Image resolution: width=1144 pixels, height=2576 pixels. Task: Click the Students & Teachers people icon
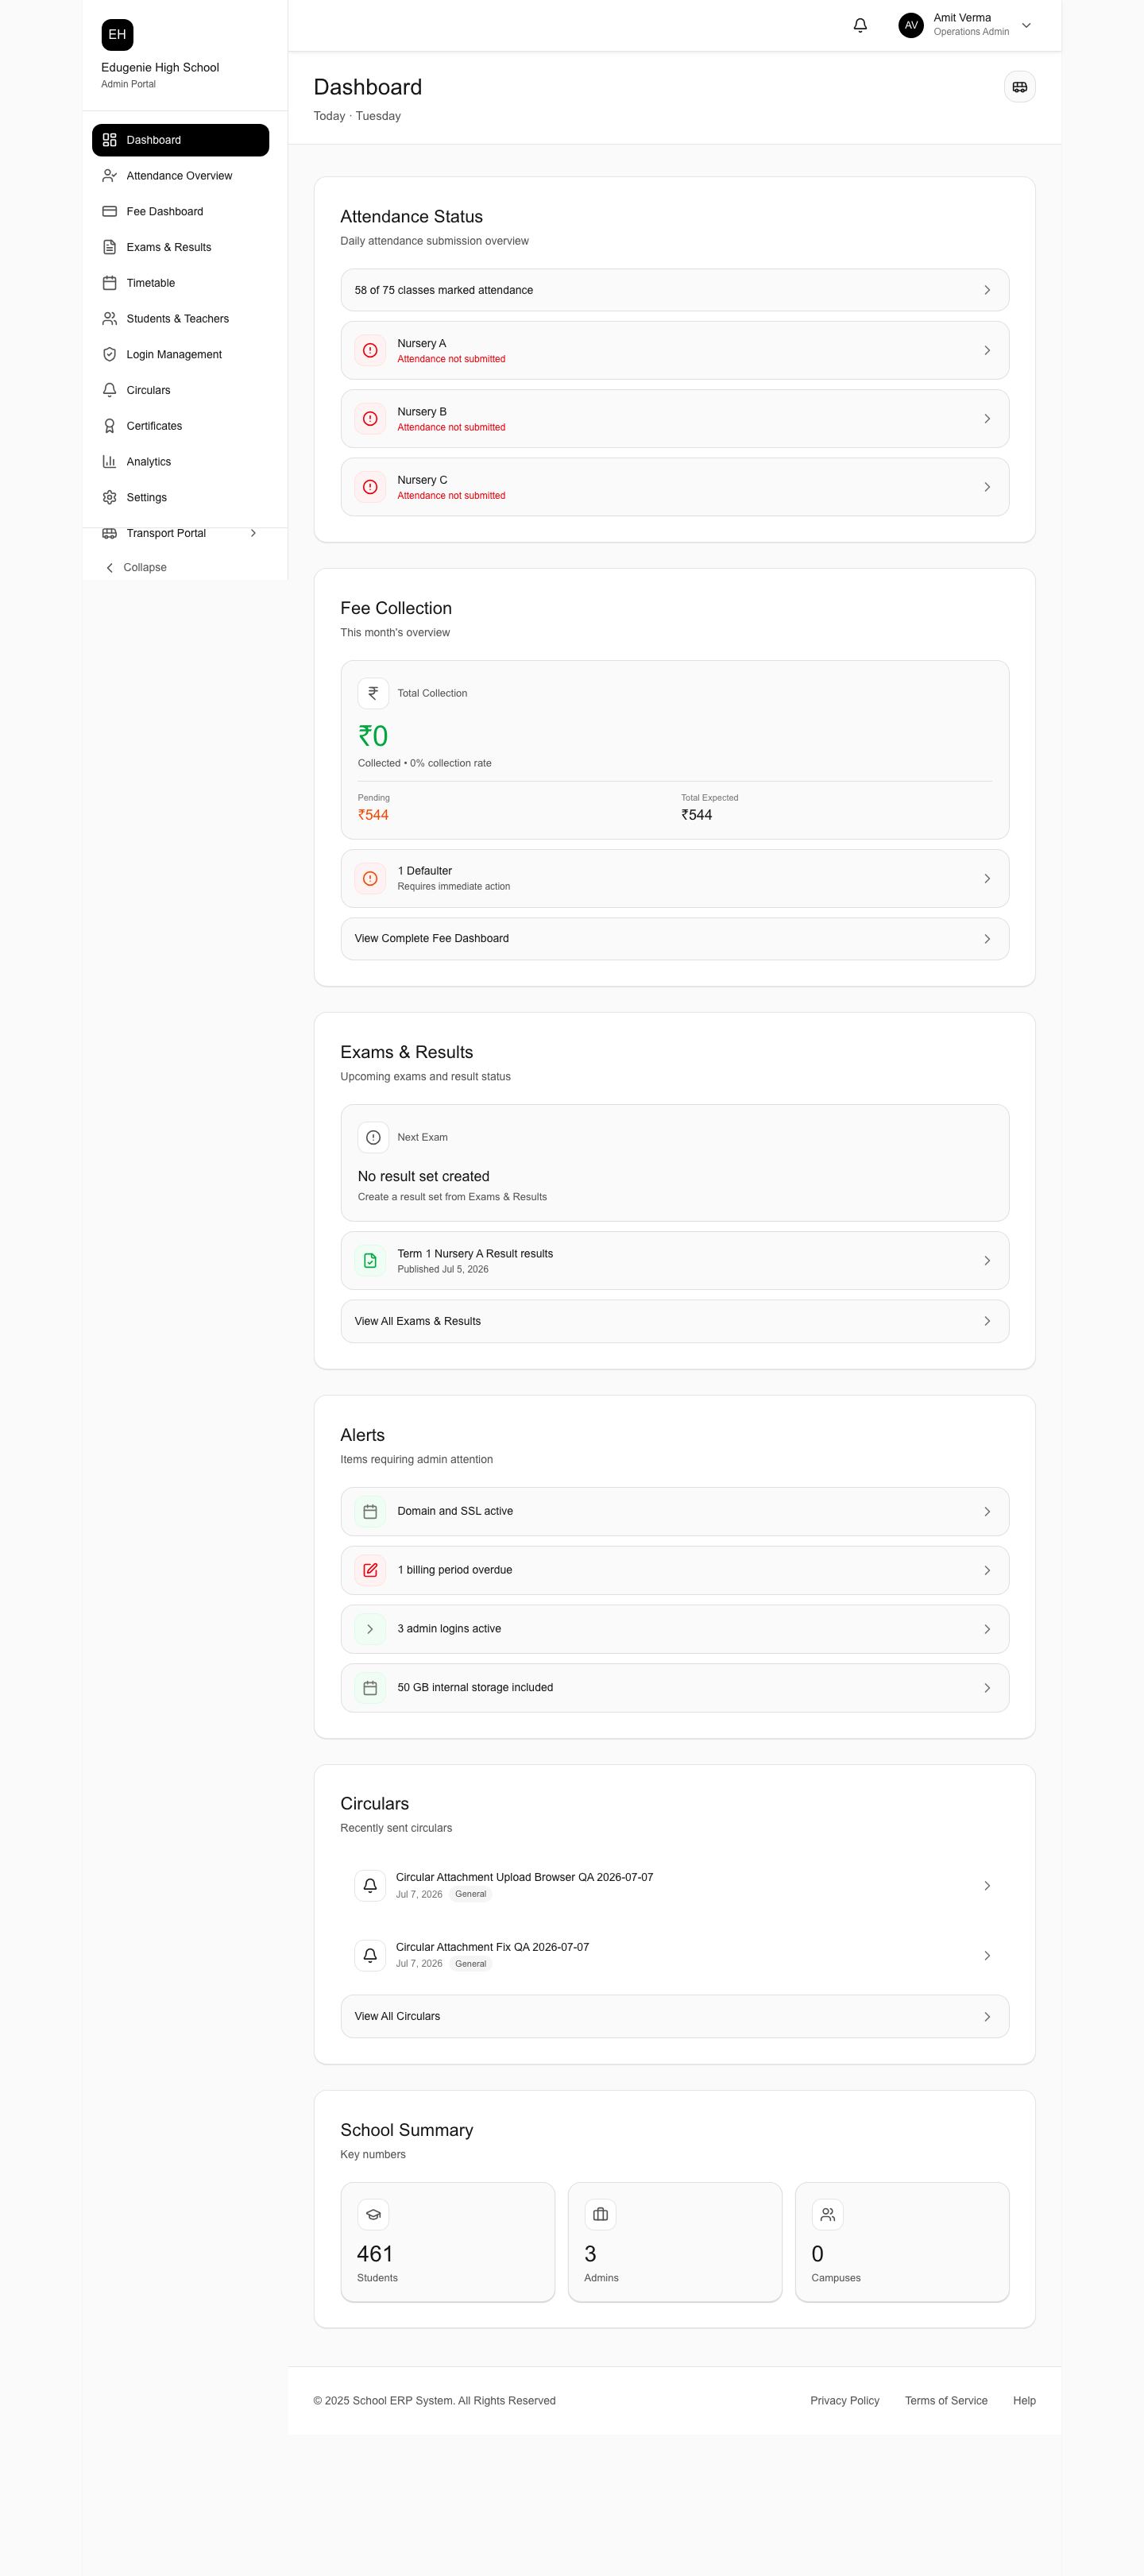click(x=110, y=319)
